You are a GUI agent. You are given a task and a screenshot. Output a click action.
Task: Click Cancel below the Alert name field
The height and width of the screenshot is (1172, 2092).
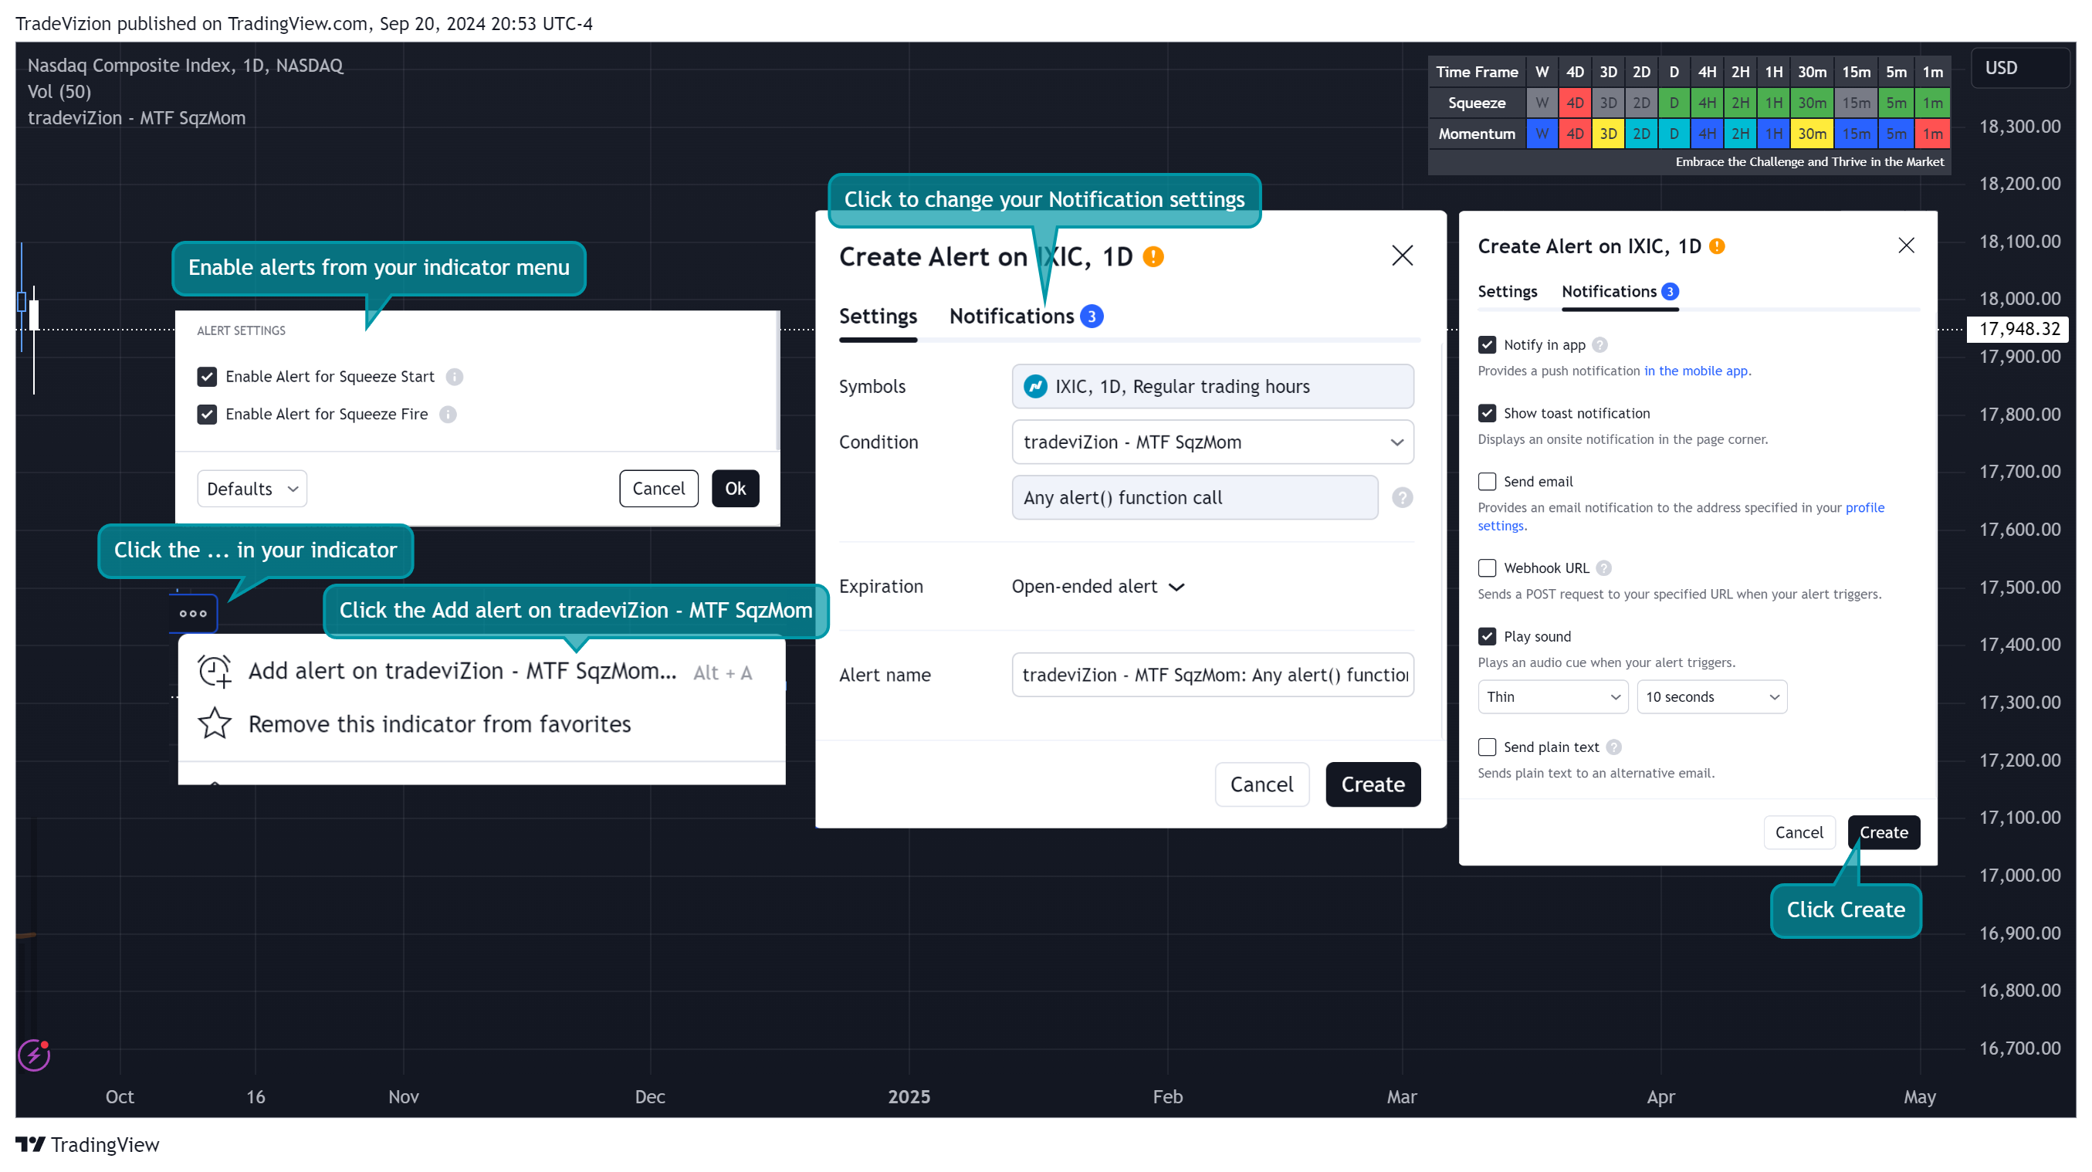pyautogui.click(x=1262, y=784)
